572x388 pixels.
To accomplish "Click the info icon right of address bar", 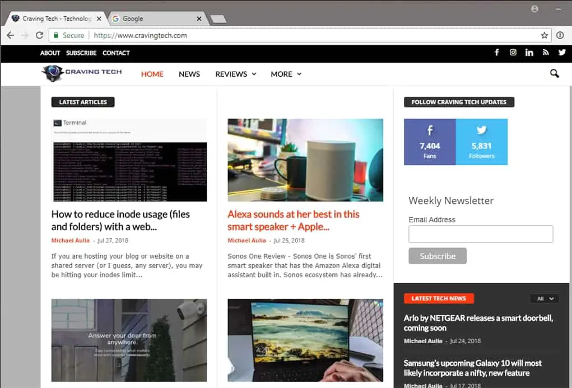I will coord(560,35).
